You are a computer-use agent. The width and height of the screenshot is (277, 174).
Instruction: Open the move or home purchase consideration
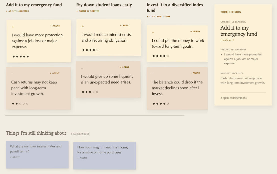tap(105, 156)
